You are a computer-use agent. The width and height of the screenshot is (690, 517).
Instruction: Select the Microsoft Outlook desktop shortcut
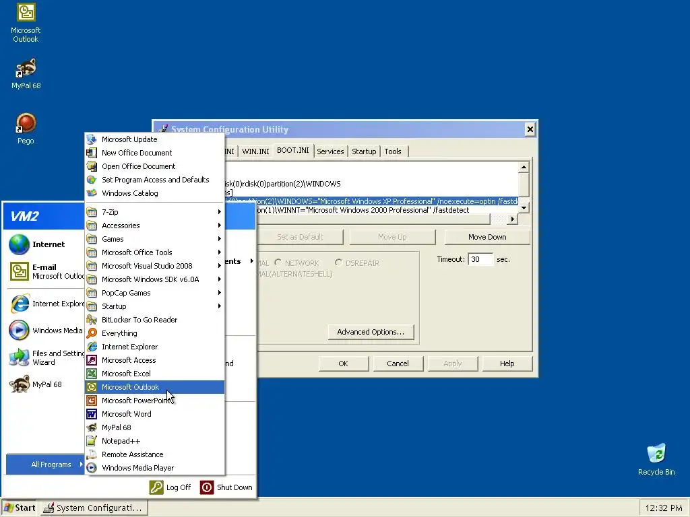pyautogui.click(x=26, y=23)
